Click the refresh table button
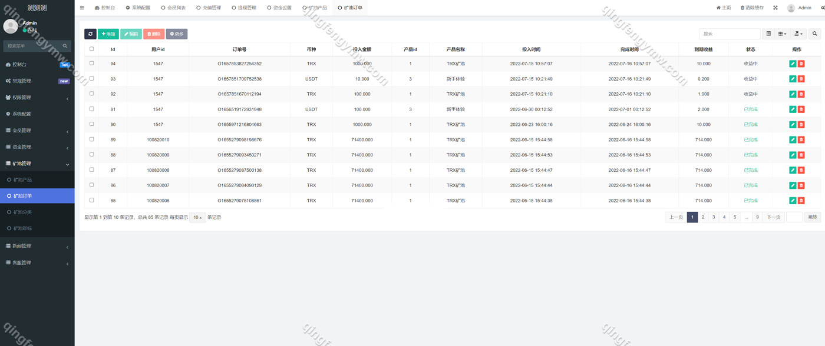Viewport: 825px width, 346px height. point(90,34)
